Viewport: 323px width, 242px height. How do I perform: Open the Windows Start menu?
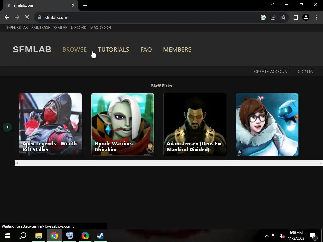point(8,236)
